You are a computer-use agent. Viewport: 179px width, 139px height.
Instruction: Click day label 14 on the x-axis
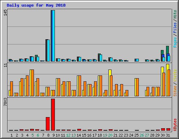(x=79, y=135)
